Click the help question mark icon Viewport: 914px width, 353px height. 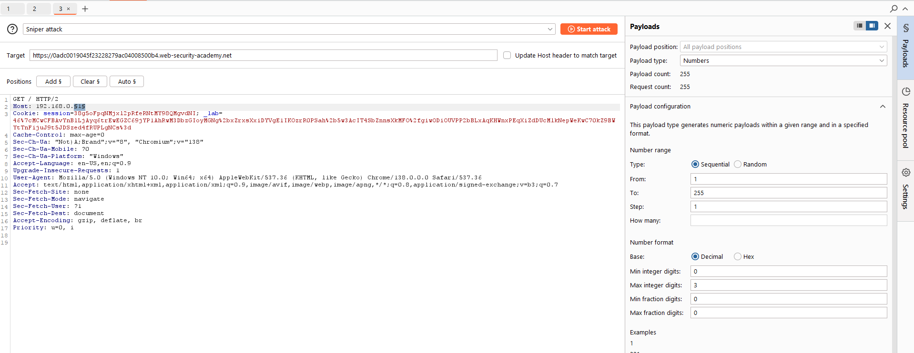pos(12,29)
